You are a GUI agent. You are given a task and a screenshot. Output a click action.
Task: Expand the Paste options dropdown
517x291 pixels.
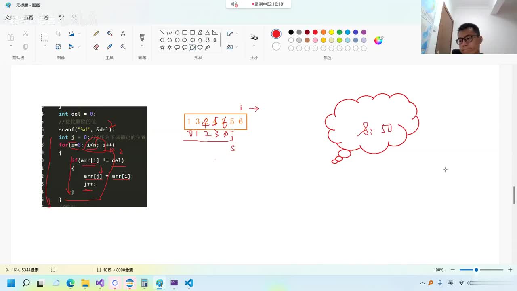click(x=11, y=46)
